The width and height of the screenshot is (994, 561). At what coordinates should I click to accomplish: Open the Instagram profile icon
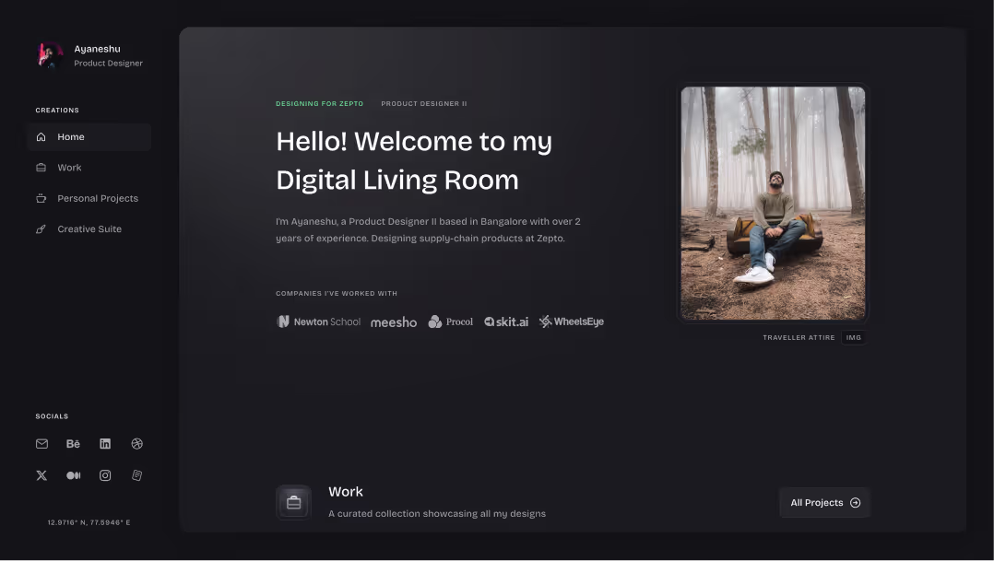(105, 475)
